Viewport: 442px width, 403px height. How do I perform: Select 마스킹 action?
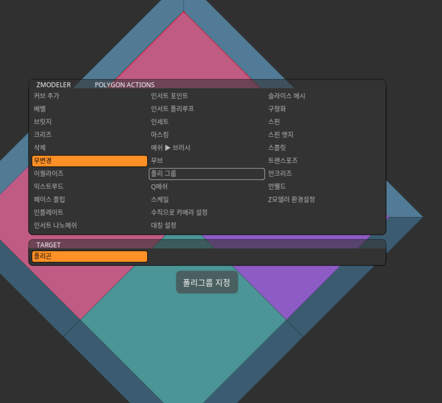coord(207,135)
